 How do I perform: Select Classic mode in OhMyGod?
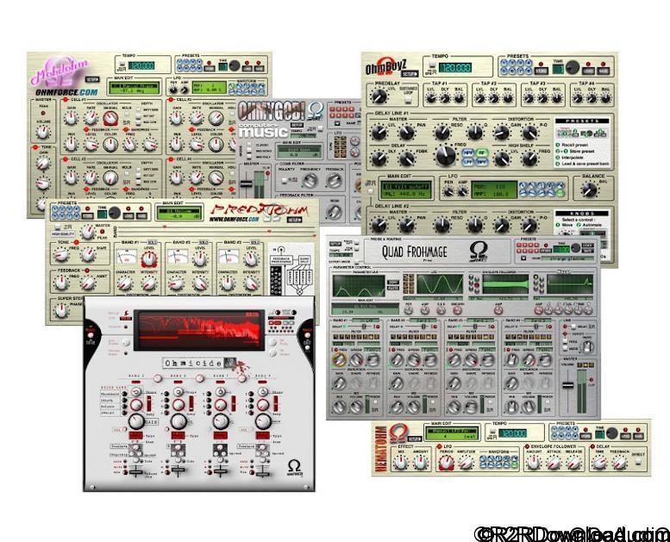248,146
